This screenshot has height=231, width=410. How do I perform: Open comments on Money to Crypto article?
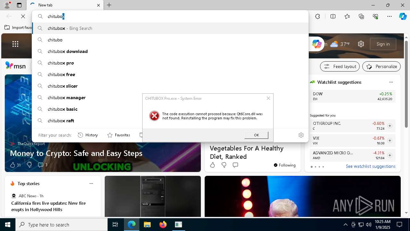coord(43,165)
